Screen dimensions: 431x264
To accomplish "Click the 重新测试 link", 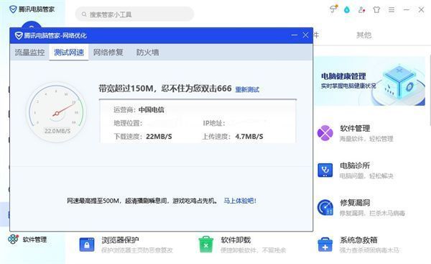I will coord(247,89).
